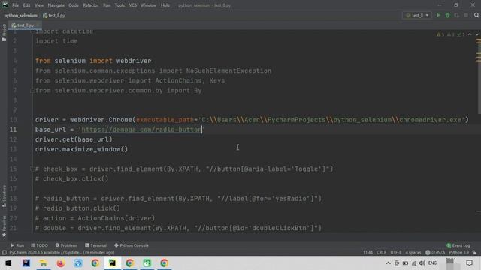Start debugging with the green bug icon

click(x=448, y=15)
